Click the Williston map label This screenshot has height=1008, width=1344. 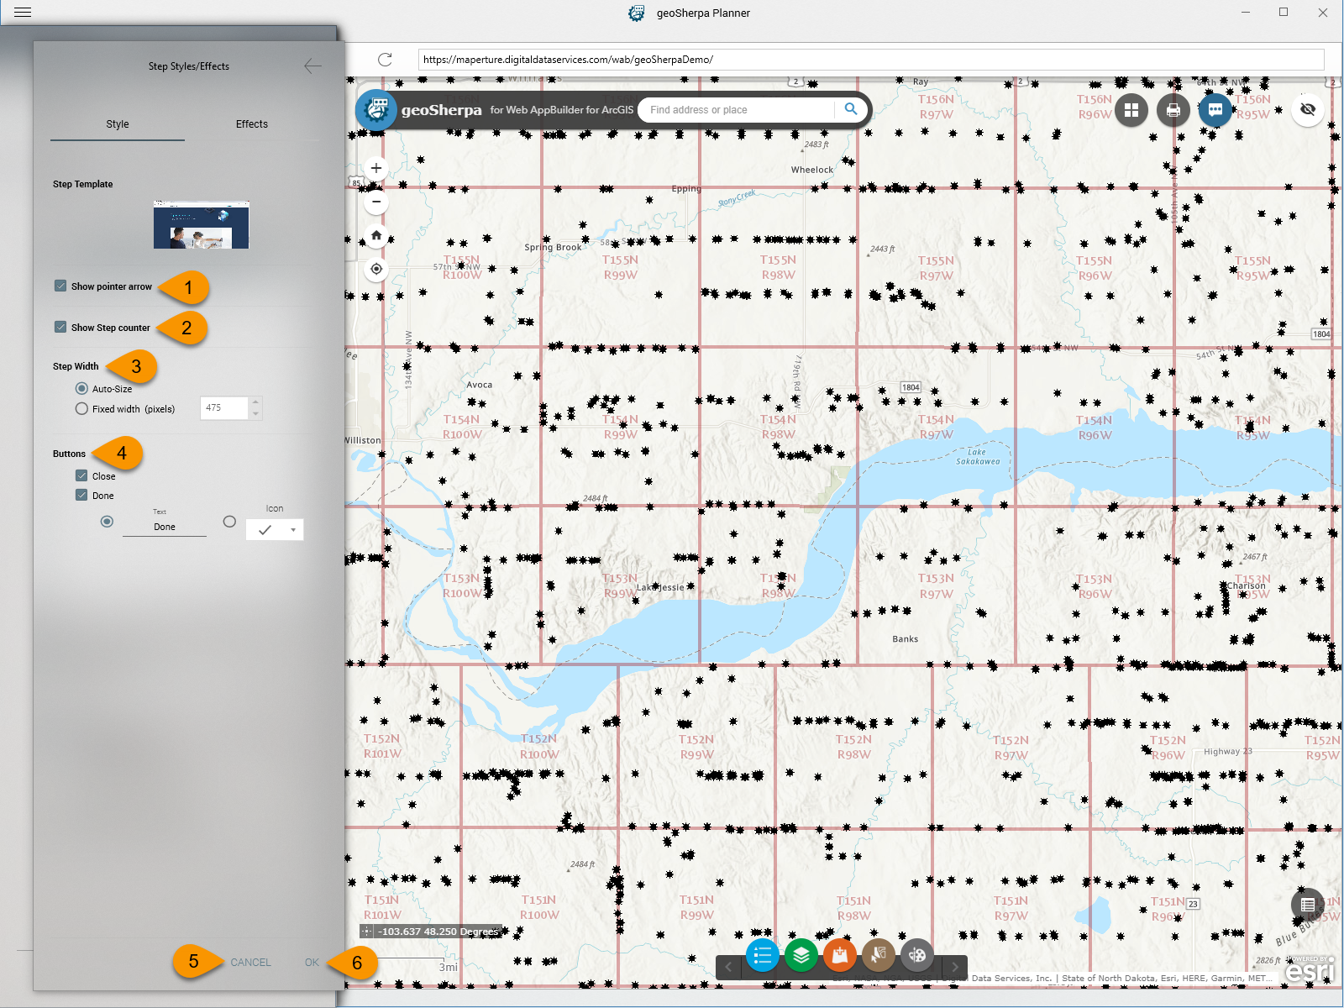[363, 440]
